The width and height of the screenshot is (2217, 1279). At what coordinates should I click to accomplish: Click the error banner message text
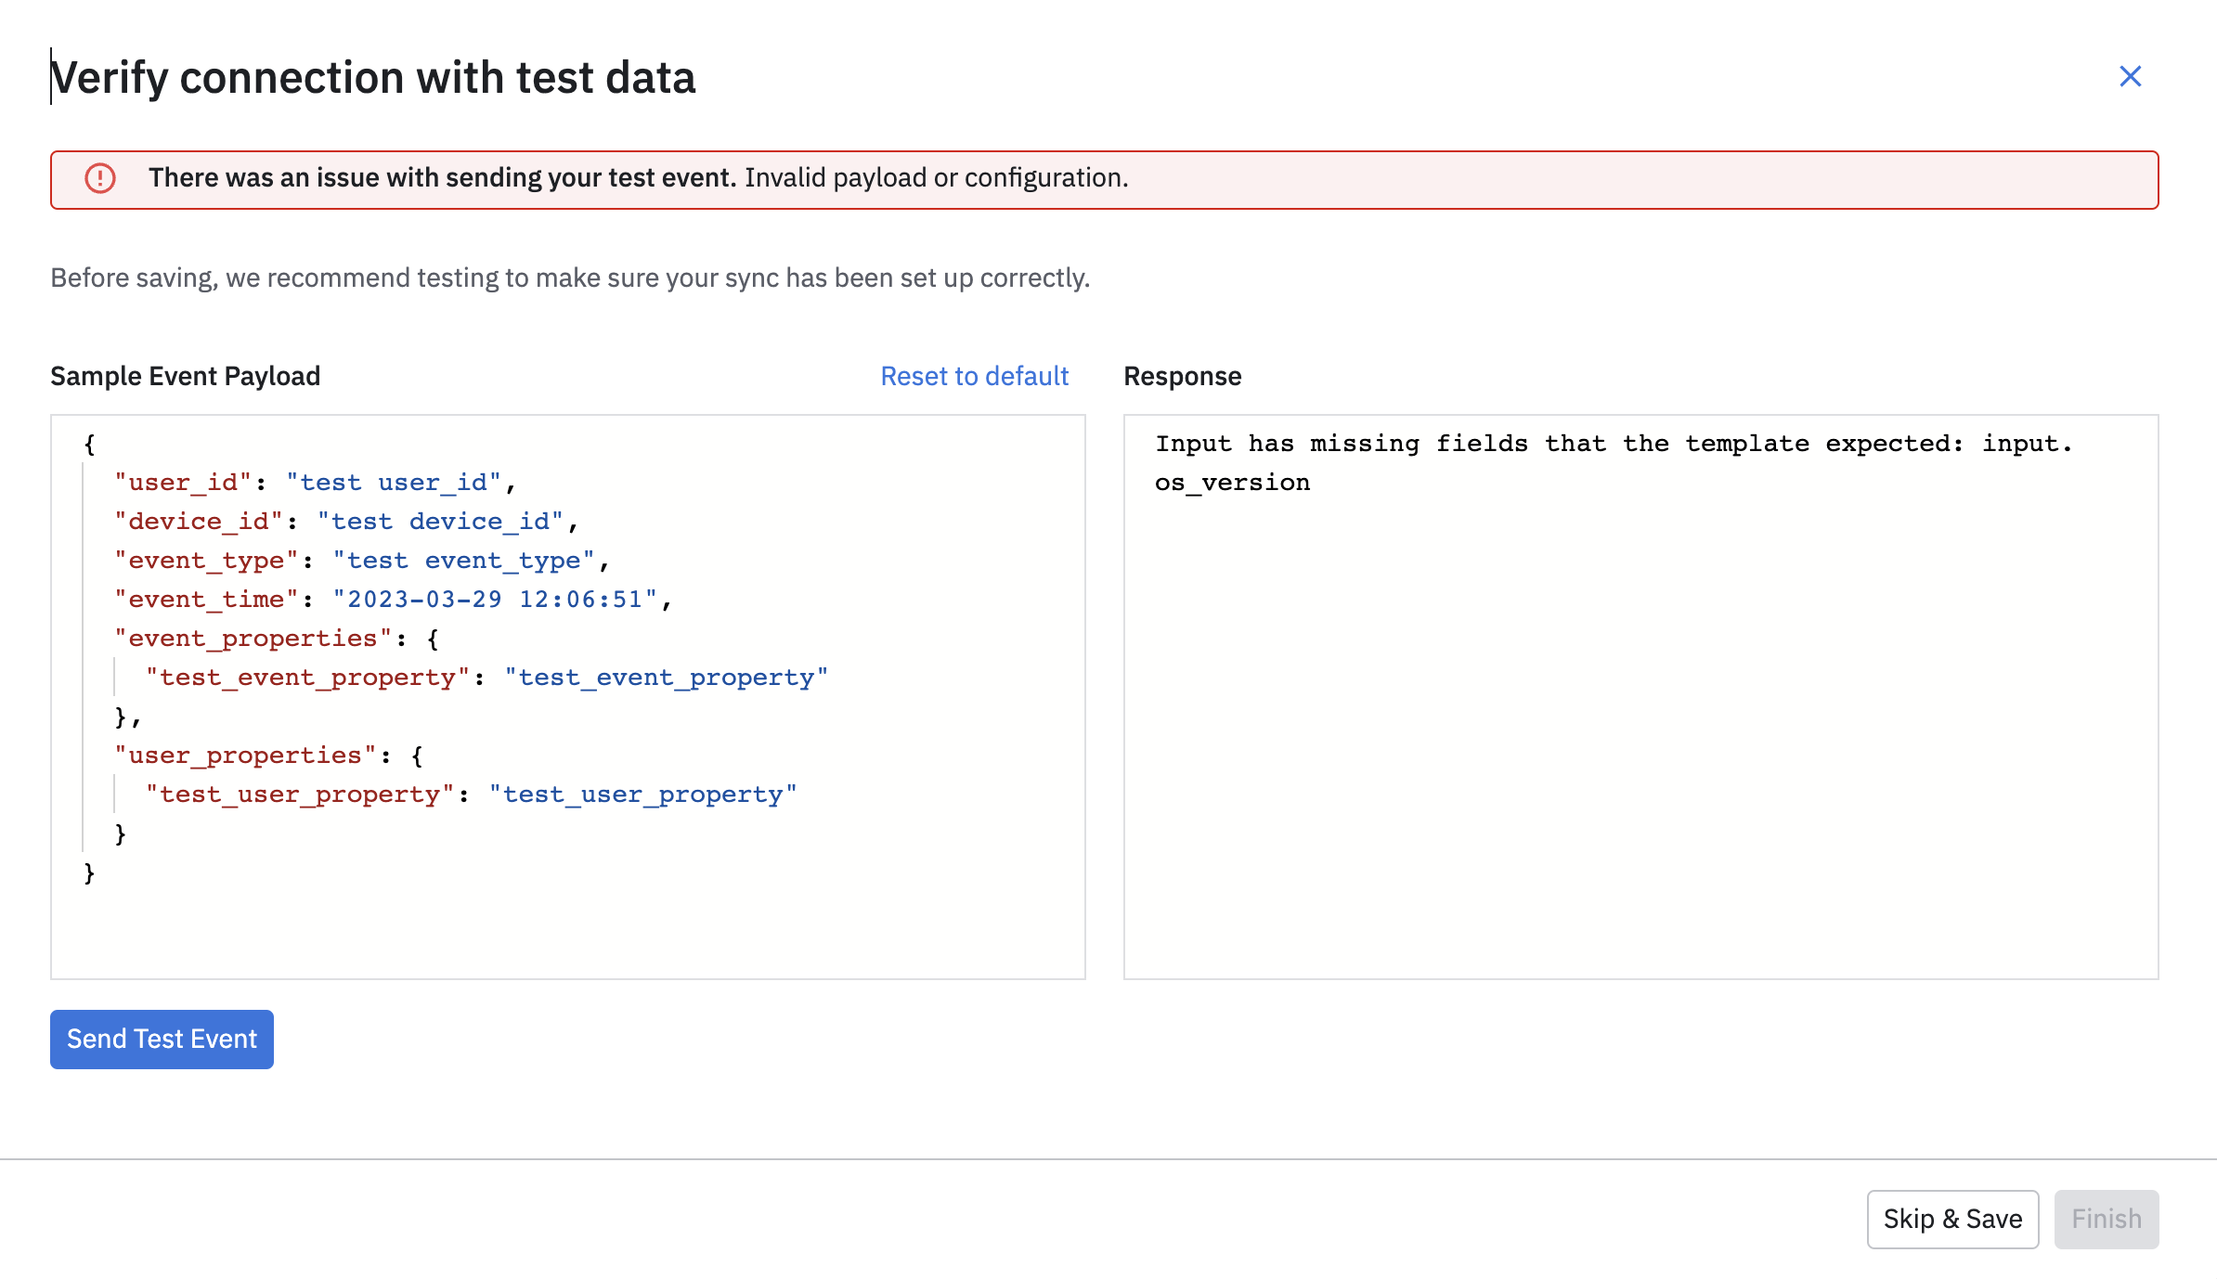point(637,178)
